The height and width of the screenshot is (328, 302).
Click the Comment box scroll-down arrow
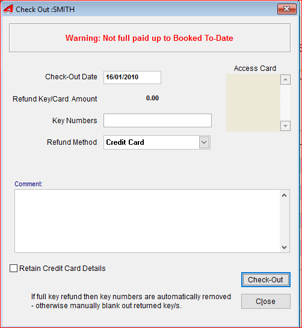[284, 248]
